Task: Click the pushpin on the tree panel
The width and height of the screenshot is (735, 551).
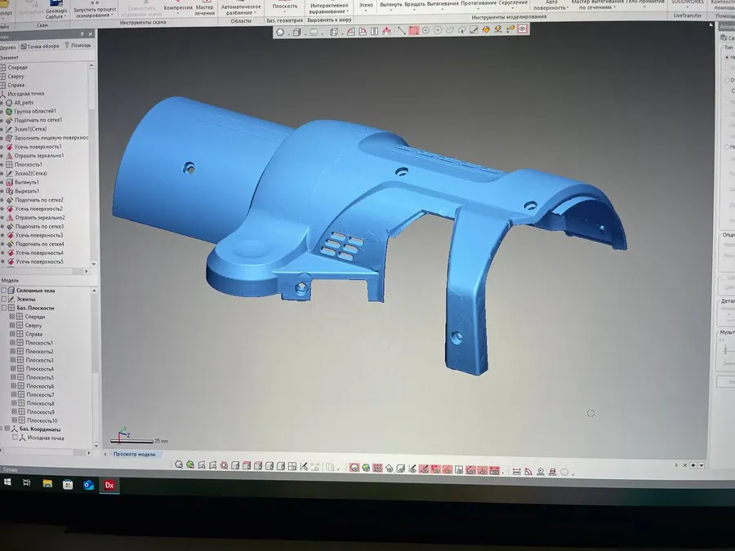Action: pos(82,34)
